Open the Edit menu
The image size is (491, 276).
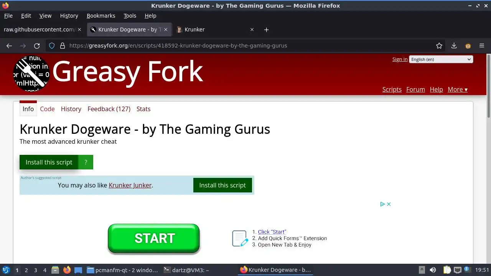26,16
